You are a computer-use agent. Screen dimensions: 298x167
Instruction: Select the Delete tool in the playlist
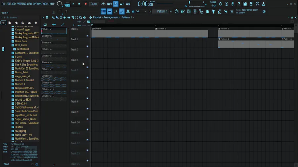61,17
